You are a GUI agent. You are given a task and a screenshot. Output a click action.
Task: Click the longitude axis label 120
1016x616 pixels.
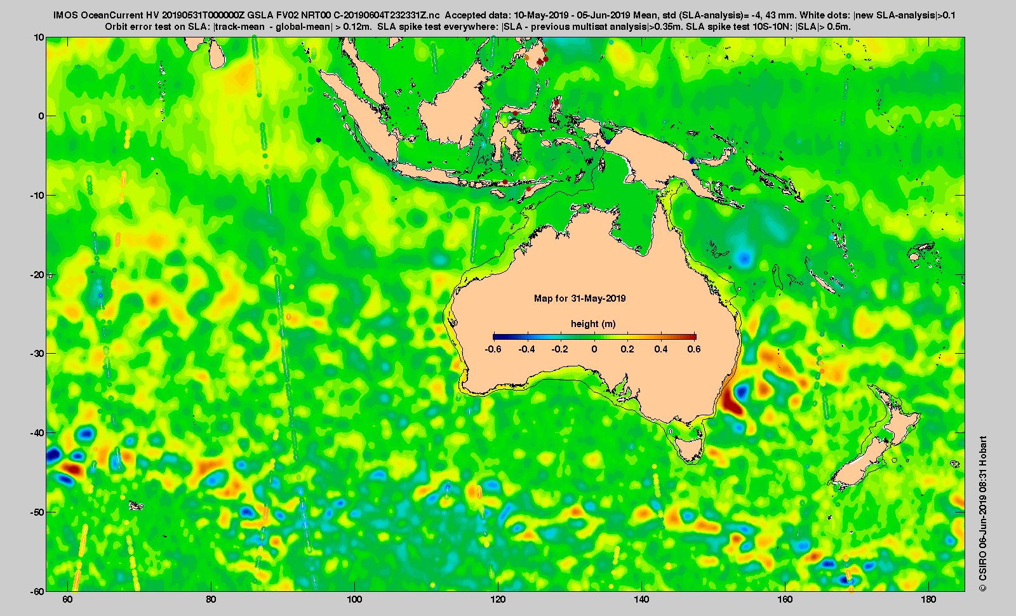pos(498,600)
